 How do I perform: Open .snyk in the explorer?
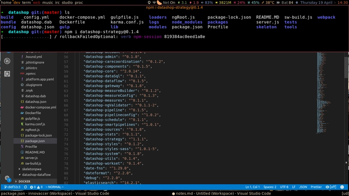click(29, 90)
